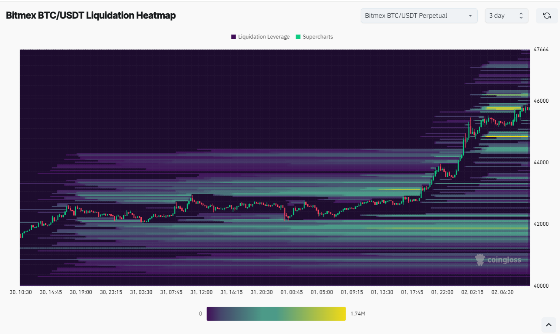Click the green Supercharts legend swatch

tap(298, 37)
